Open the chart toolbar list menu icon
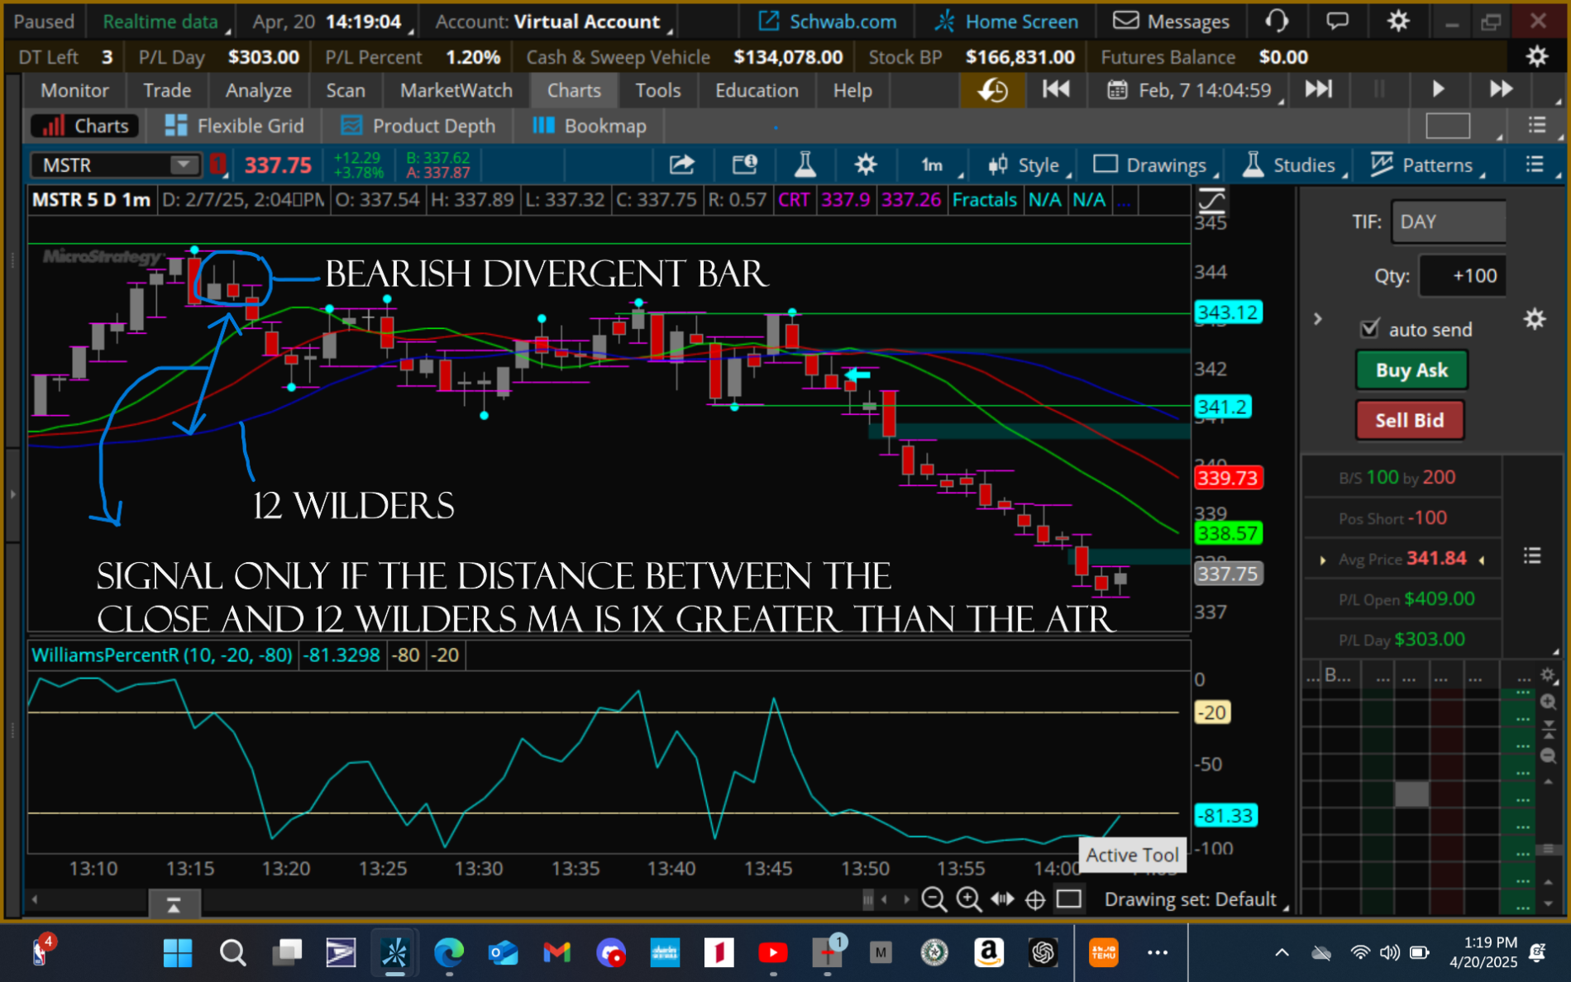Image resolution: width=1571 pixels, height=982 pixels. pyautogui.click(x=1535, y=164)
